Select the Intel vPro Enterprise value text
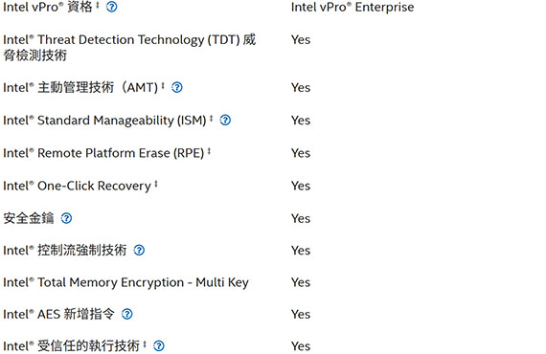Viewport: 546px width, 354px height. [353, 7]
